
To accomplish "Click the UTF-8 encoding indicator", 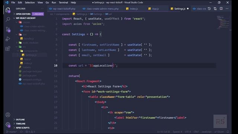I will (188, 132).
